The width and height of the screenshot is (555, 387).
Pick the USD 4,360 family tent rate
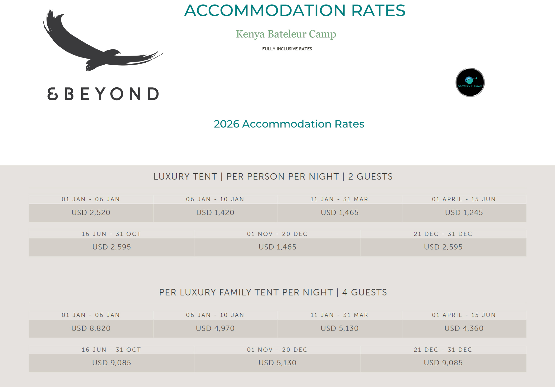click(x=464, y=328)
